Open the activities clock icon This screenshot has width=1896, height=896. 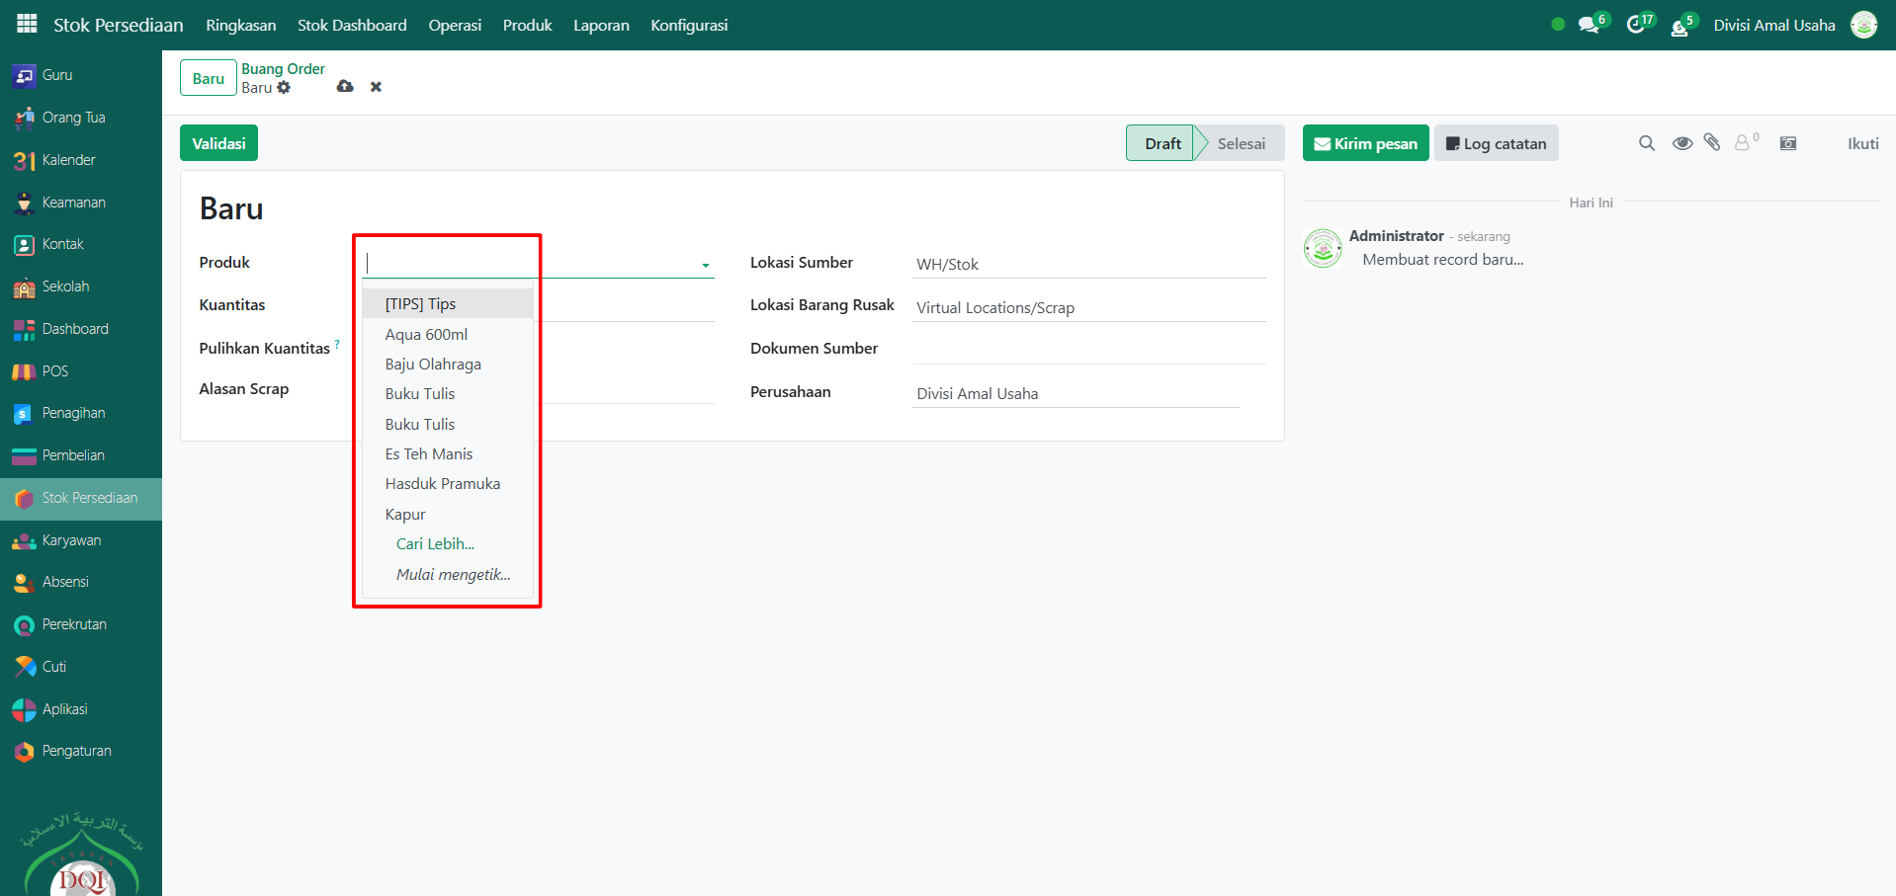tap(1636, 26)
